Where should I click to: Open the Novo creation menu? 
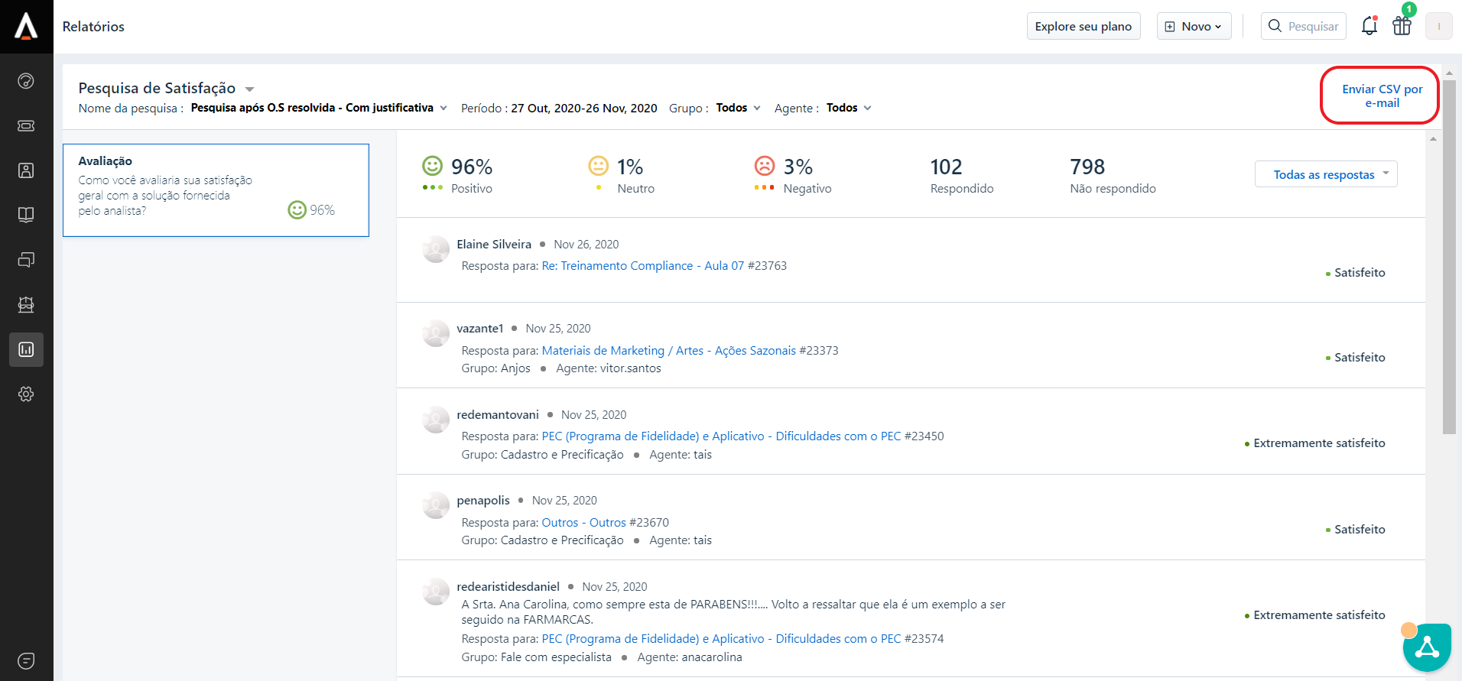pyautogui.click(x=1194, y=26)
